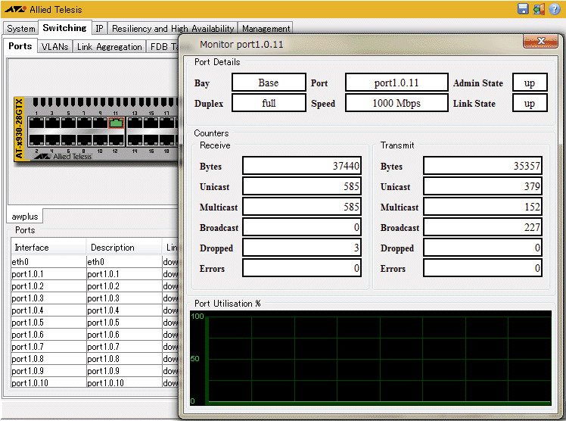Select the VLANs sub-tab
Screen dimensions: 566x421
[54, 47]
